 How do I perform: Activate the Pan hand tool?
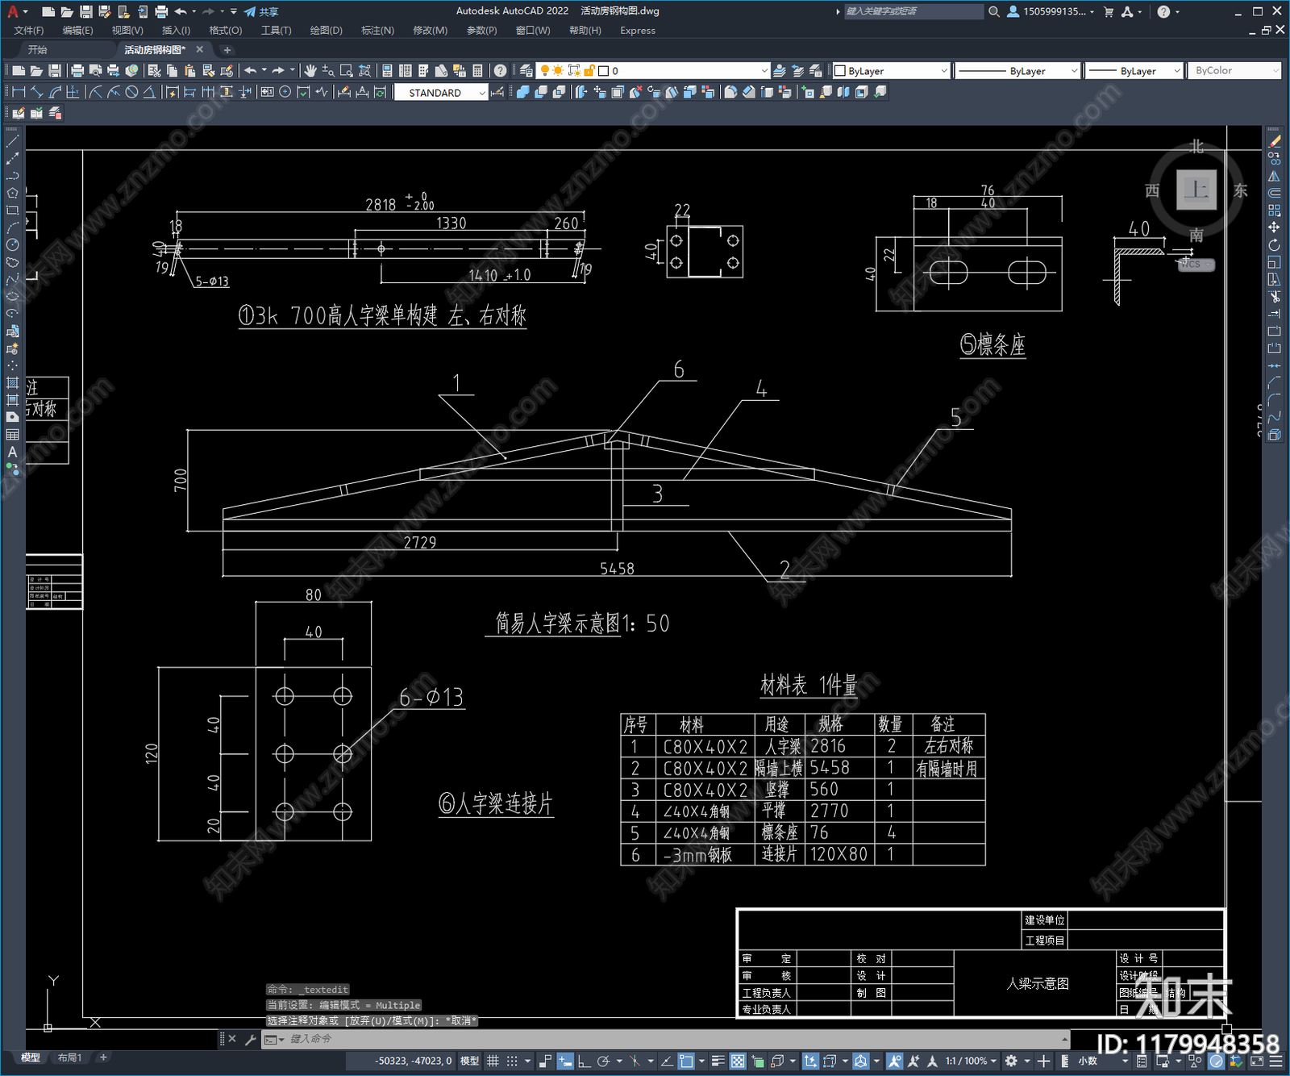pyautogui.click(x=310, y=71)
